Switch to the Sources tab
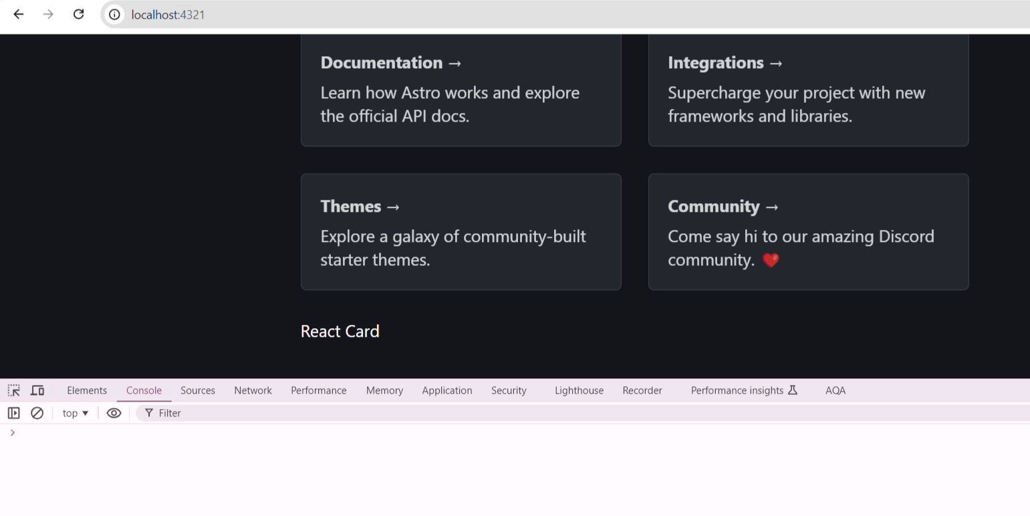This screenshot has width=1030, height=516. coord(197,390)
